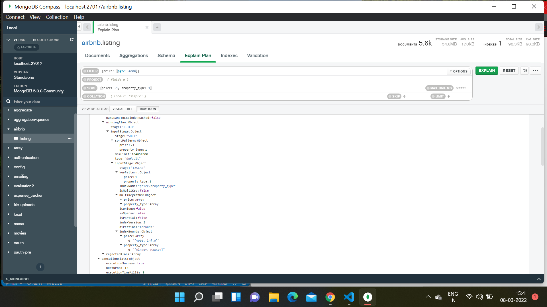Collapse the winningPlan object
547x307 pixels.
pyautogui.click(x=103, y=122)
